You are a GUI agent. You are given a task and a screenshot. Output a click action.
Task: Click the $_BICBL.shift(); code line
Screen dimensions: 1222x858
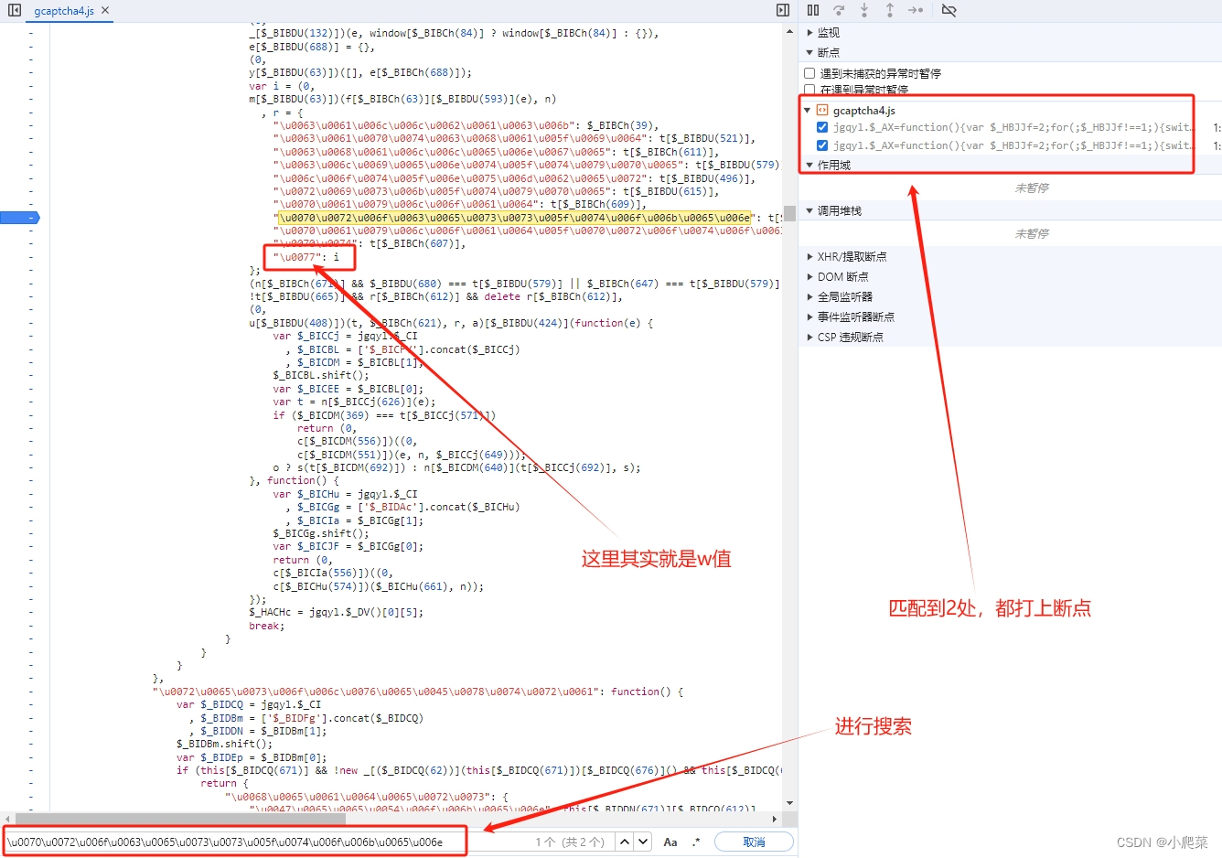click(x=321, y=375)
